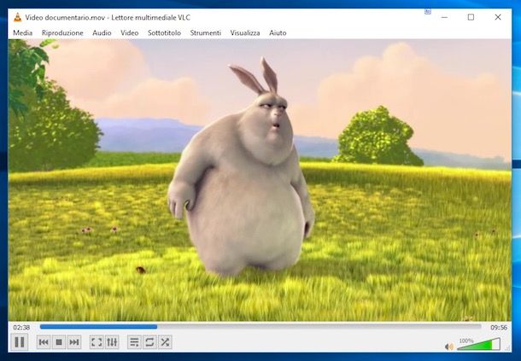The image size is (521, 361).
Task: Open the Riproduzione menu
Action: (x=62, y=33)
